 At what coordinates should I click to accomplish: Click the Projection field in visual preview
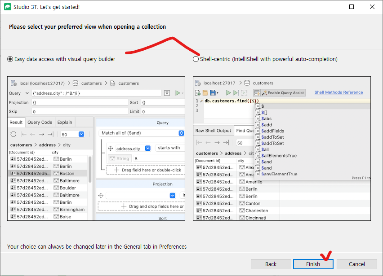80,102
